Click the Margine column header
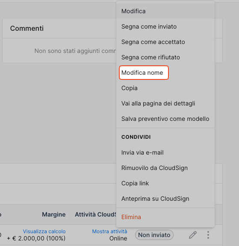 tap(54, 214)
